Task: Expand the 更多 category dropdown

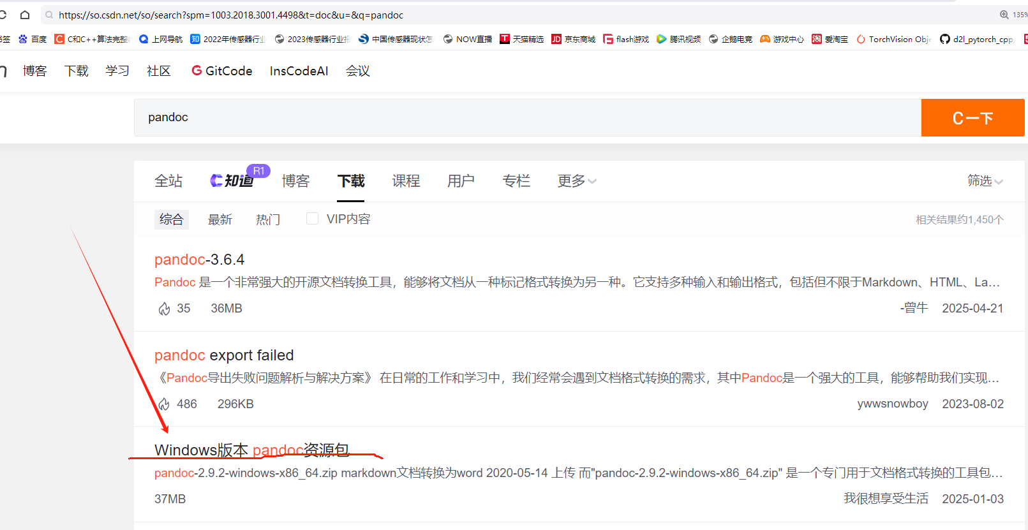Action: pos(577,181)
